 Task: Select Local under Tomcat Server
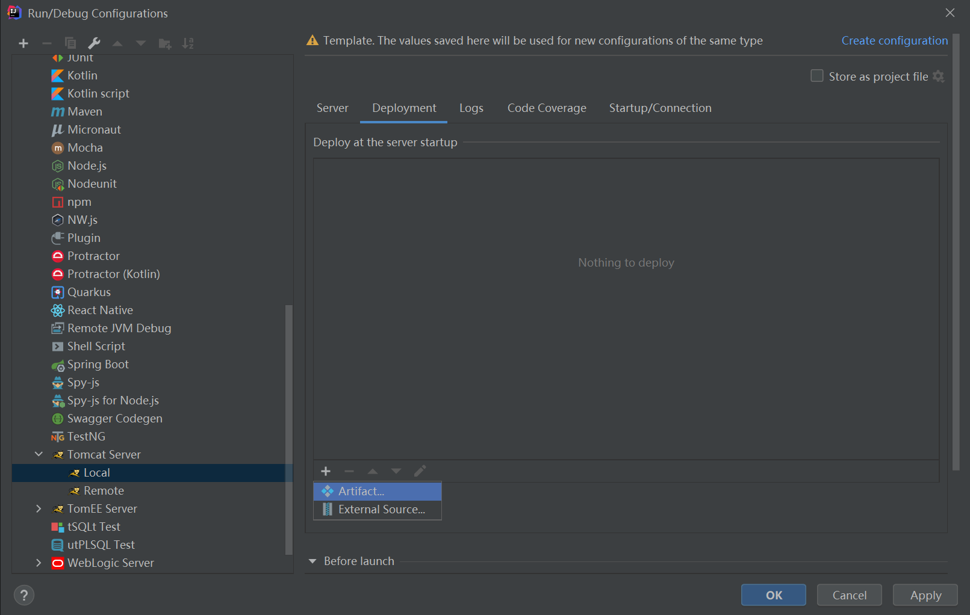[x=152, y=473]
